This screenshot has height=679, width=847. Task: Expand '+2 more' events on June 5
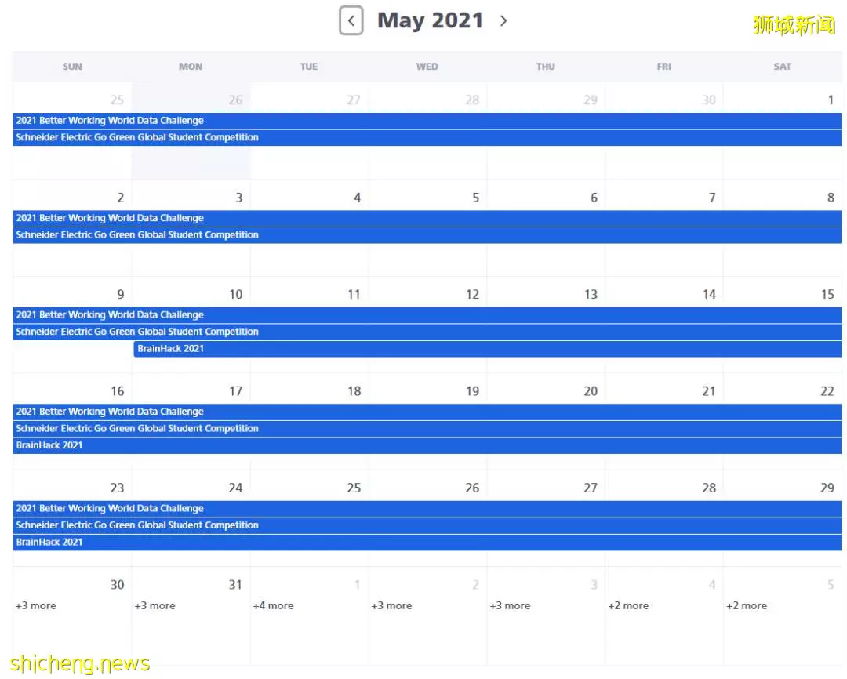[x=746, y=605]
